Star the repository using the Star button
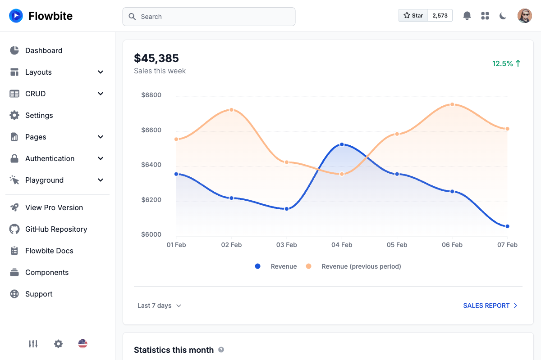 (x=413, y=15)
